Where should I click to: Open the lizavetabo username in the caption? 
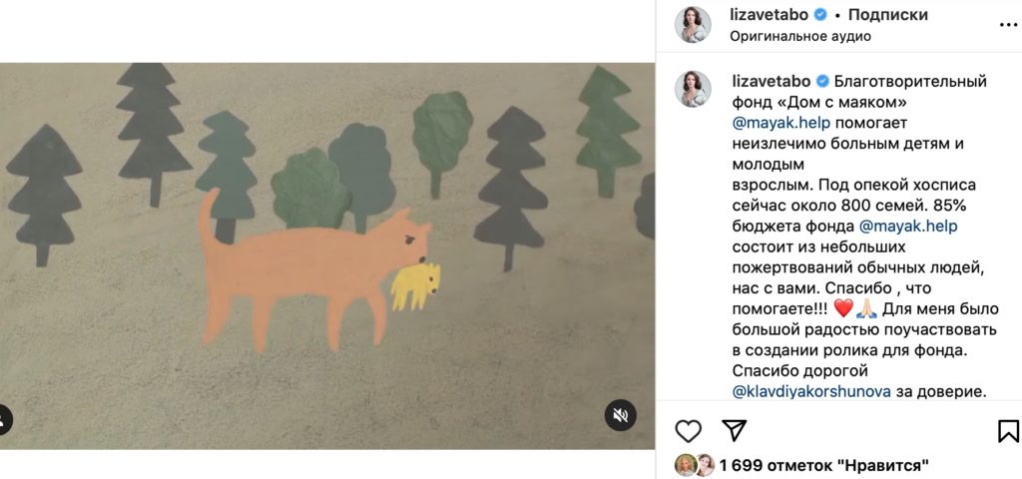click(x=770, y=81)
